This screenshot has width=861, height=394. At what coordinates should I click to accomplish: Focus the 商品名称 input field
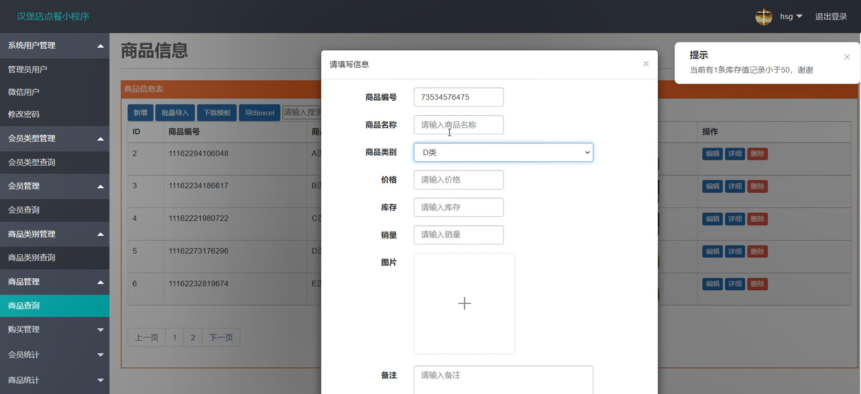point(458,125)
